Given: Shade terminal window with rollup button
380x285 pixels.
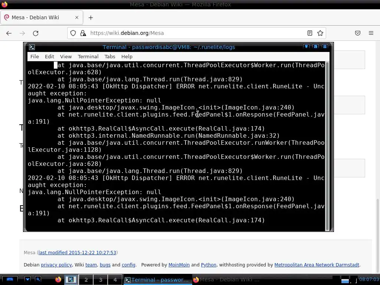Looking at the screenshot, I should point(306,46).
